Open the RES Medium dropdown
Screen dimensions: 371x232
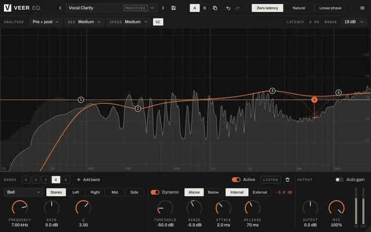click(84, 22)
